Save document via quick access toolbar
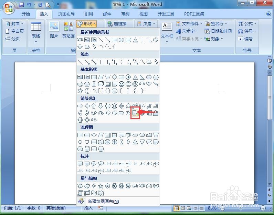The width and height of the screenshot is (274, 215). [22, 5]
